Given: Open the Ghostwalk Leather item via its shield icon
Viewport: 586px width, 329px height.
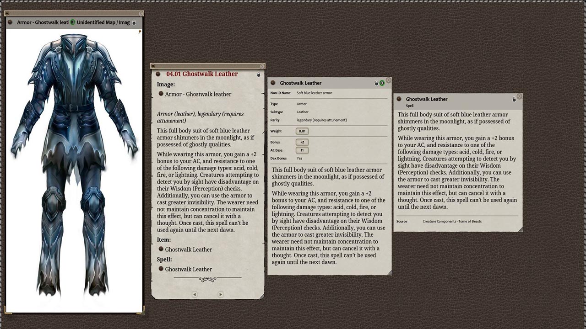Looking at the screenshot, I should [161, 249].
